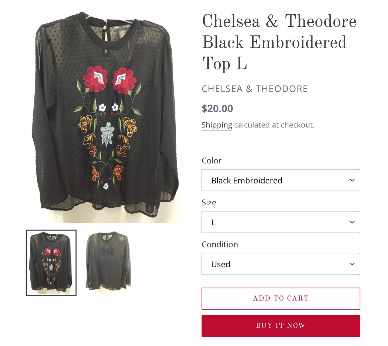Viewport: 388px width, 346px height.
Task: Click the chevron arrow in the Color dropdown
Action: click(352, 180)
